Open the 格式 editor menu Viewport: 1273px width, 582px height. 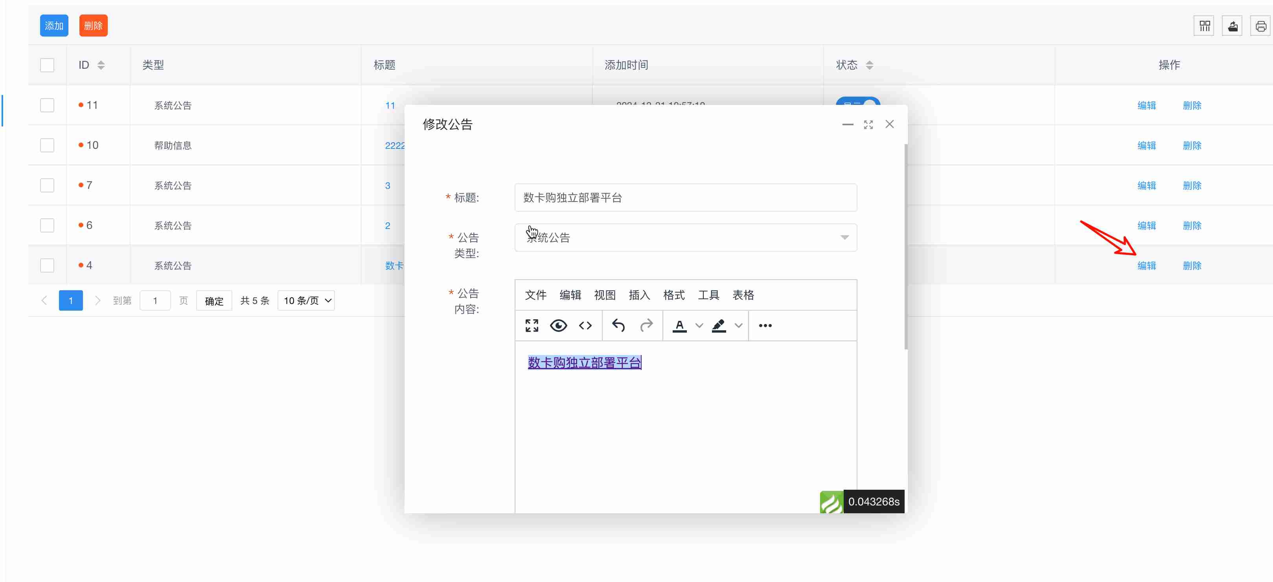(x=673, y=295)
